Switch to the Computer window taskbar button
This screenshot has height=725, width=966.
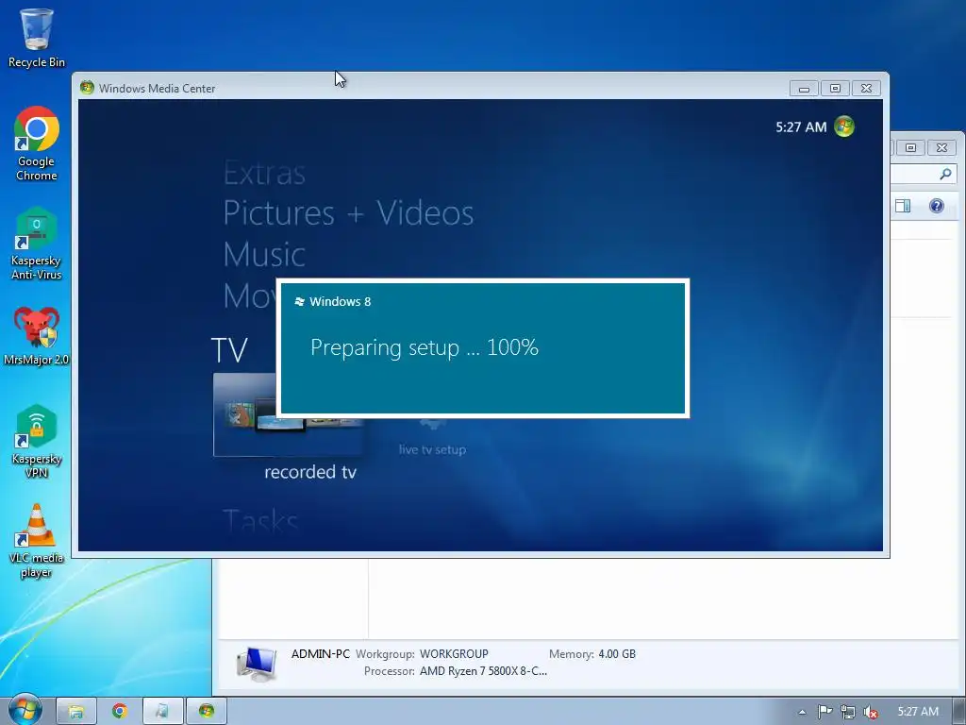click(162, 712)
